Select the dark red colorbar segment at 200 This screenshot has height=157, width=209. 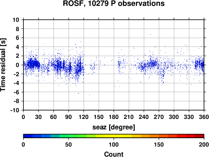(x=199, y=136)
